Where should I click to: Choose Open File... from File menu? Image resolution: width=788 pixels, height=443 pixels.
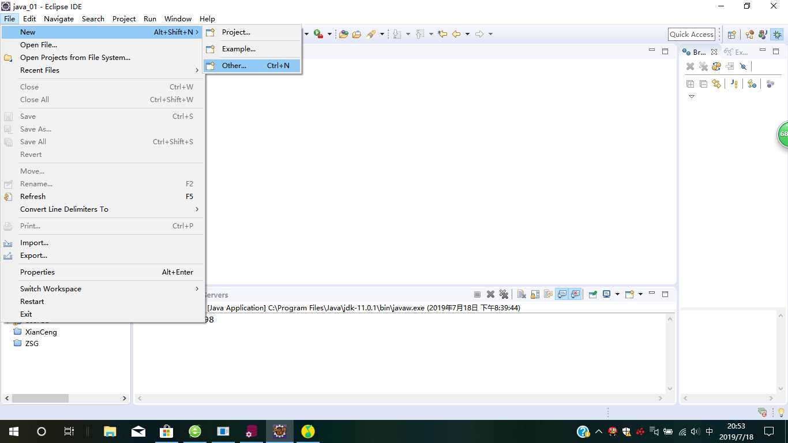(x=103, y=45)
